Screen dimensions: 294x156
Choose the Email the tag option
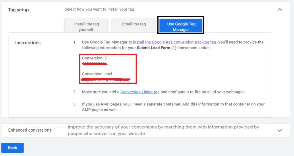pyautogui.click(x=134, y=24)
